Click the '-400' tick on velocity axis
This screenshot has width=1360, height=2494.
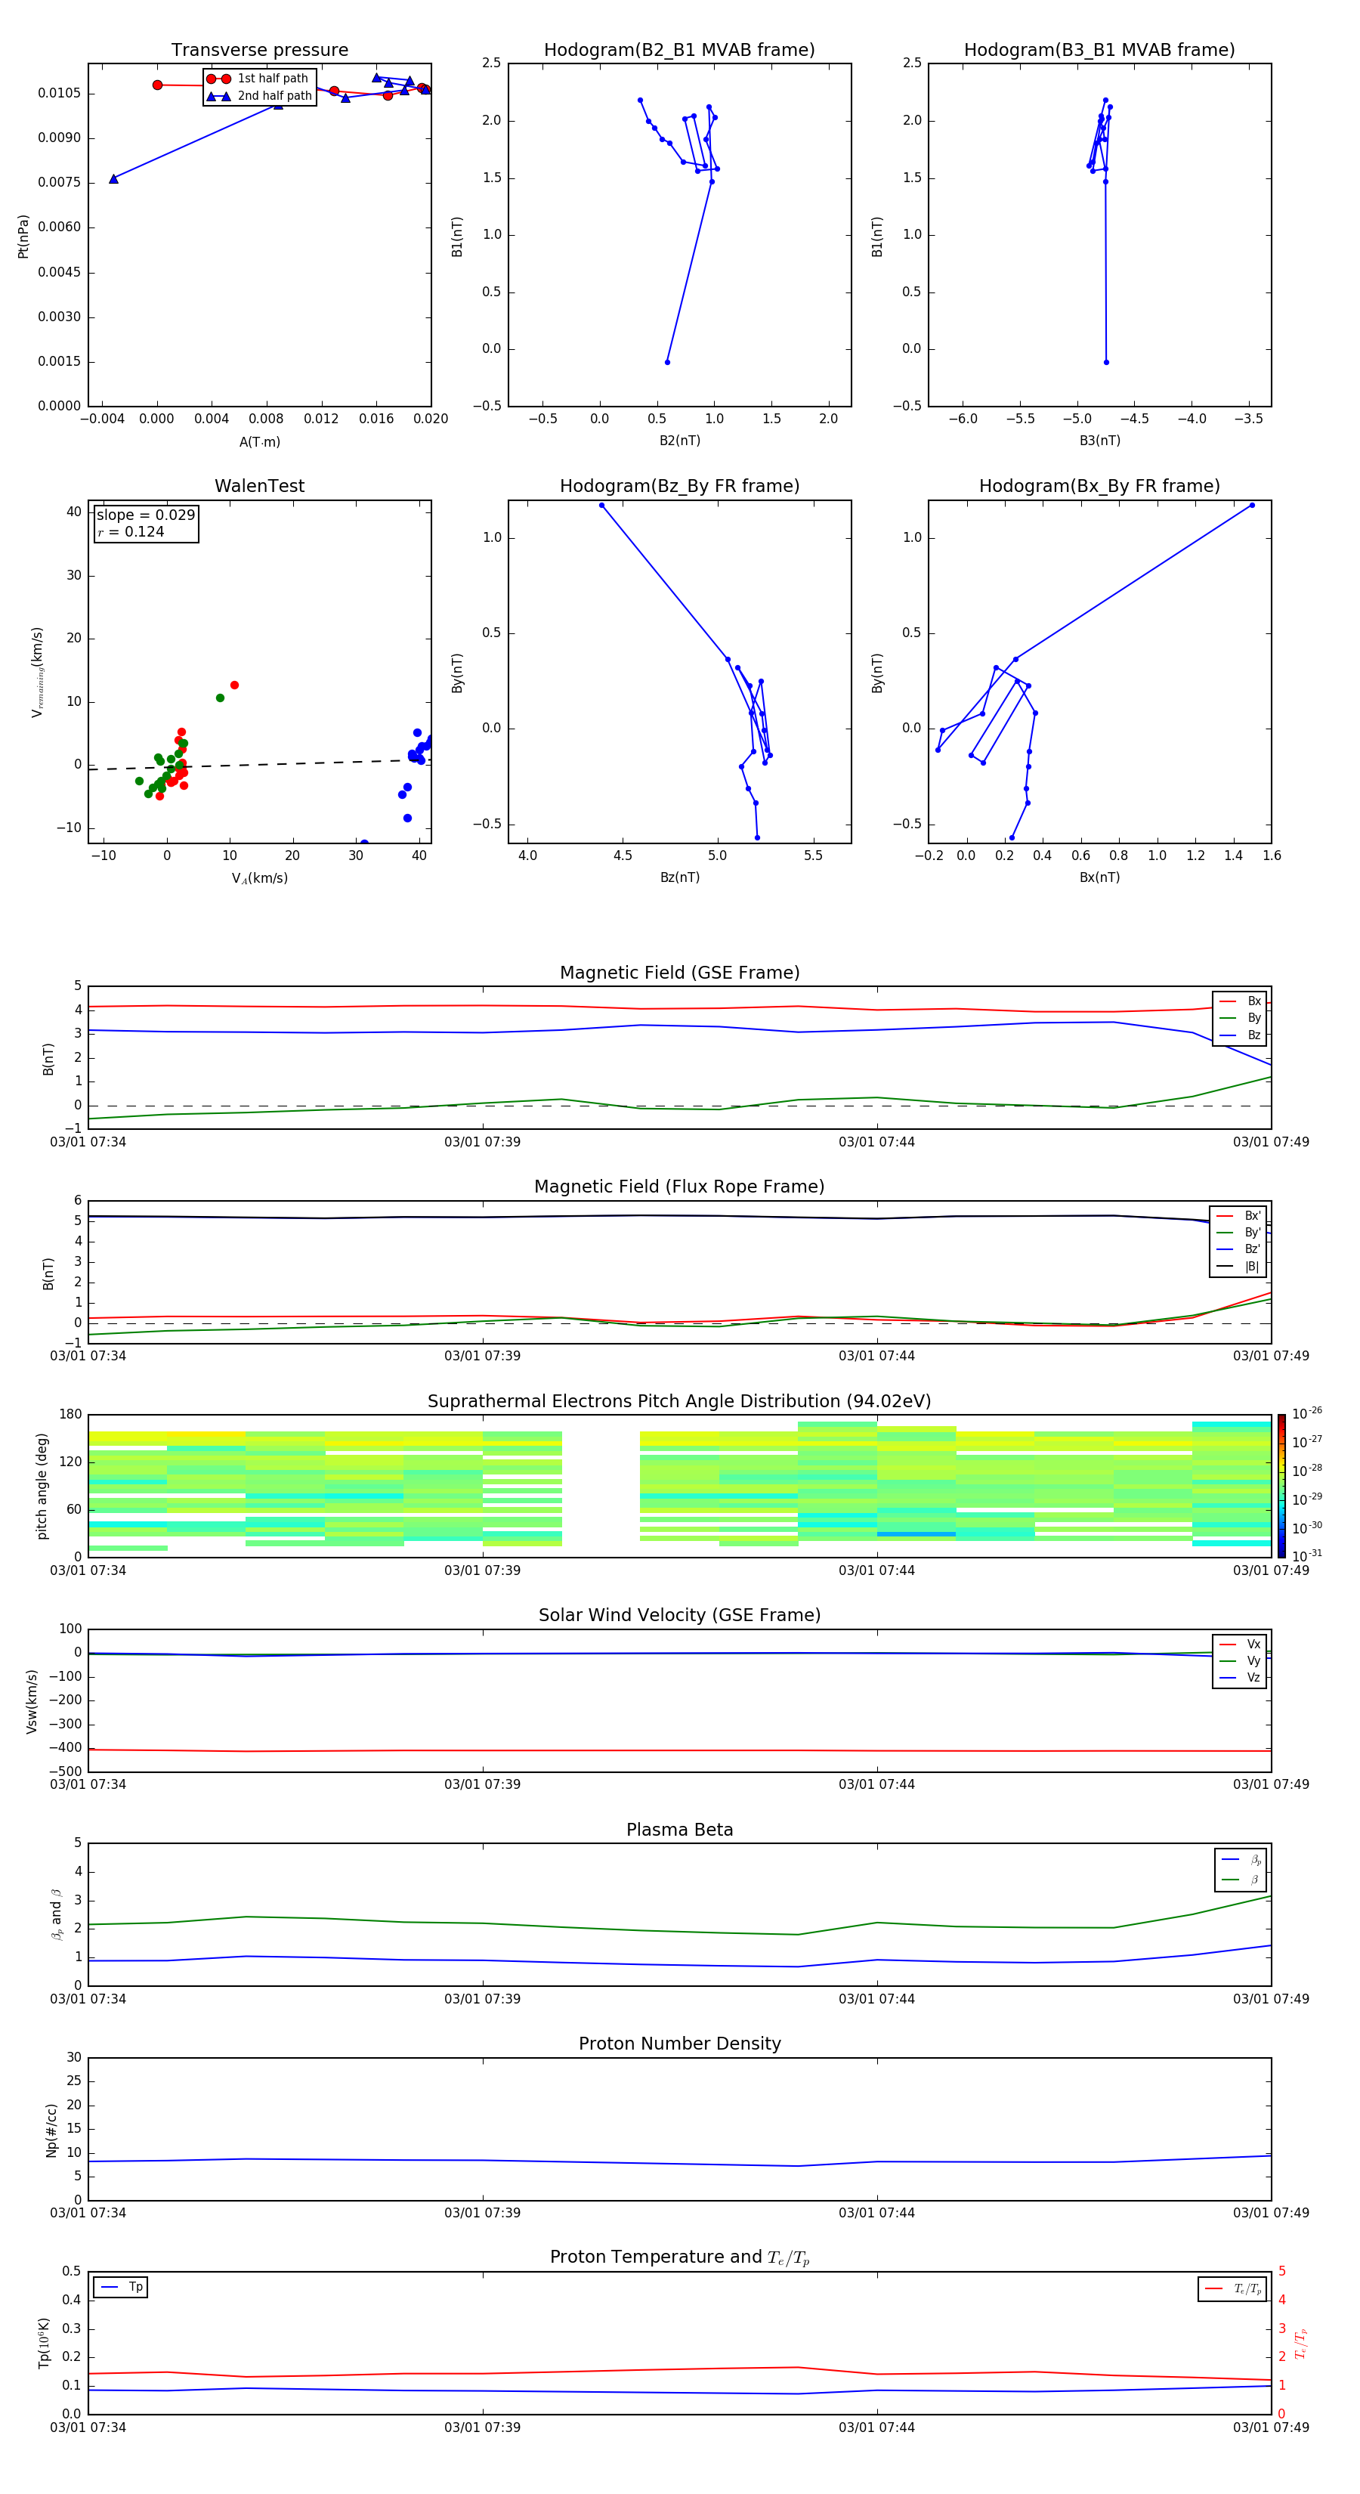[x=65, y=1747]
